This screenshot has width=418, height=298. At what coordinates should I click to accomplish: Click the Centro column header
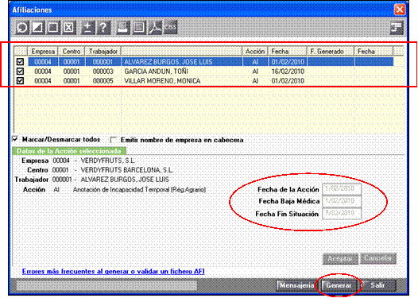pyautogui.click(x=72, y=51)
